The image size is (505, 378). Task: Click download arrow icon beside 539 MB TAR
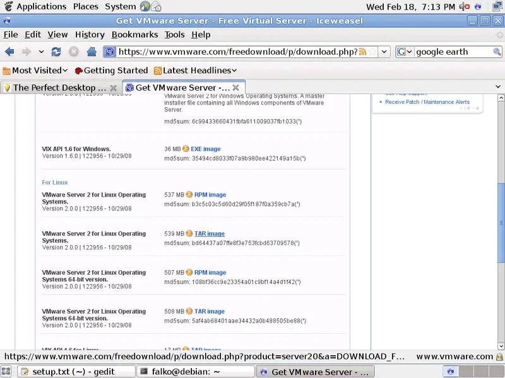(x=189, y=233)
